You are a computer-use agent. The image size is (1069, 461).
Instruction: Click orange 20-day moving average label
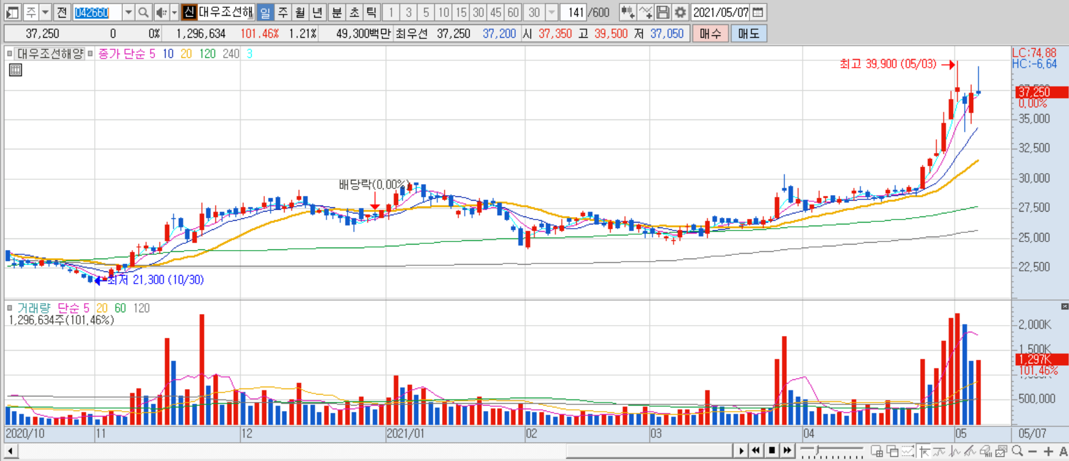click(x=186, y=54)
